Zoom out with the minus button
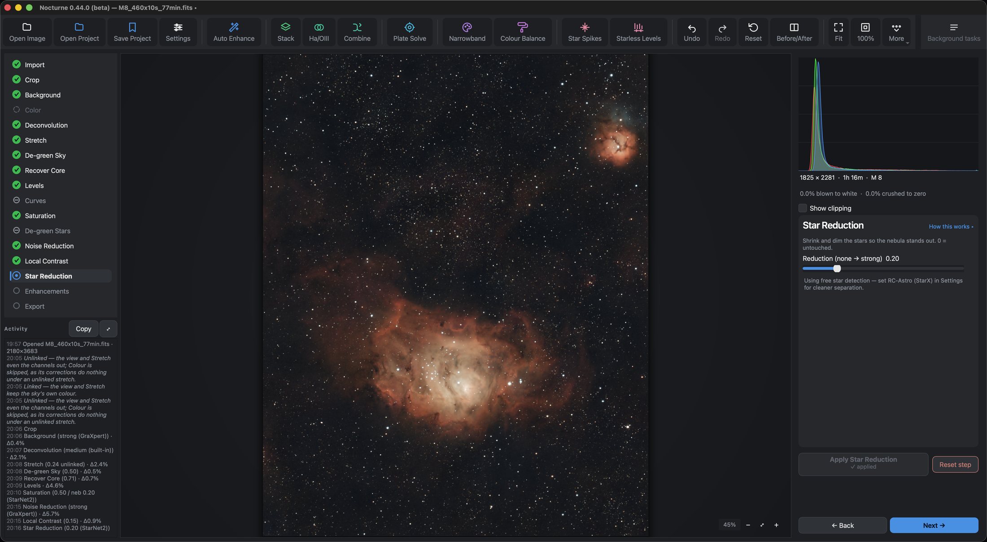The image size is (987, 542). point(748,525)
